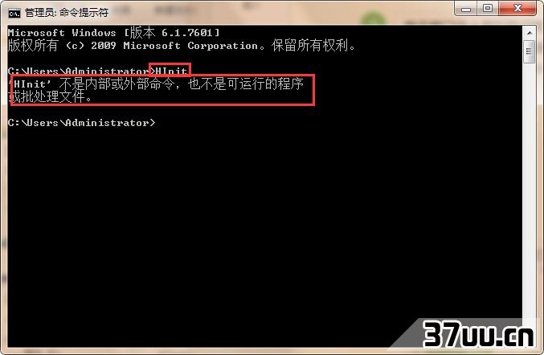The image size is (544, 355).
Task: Click the 保留所有权利 text
Action: click(x=310, y=46)
